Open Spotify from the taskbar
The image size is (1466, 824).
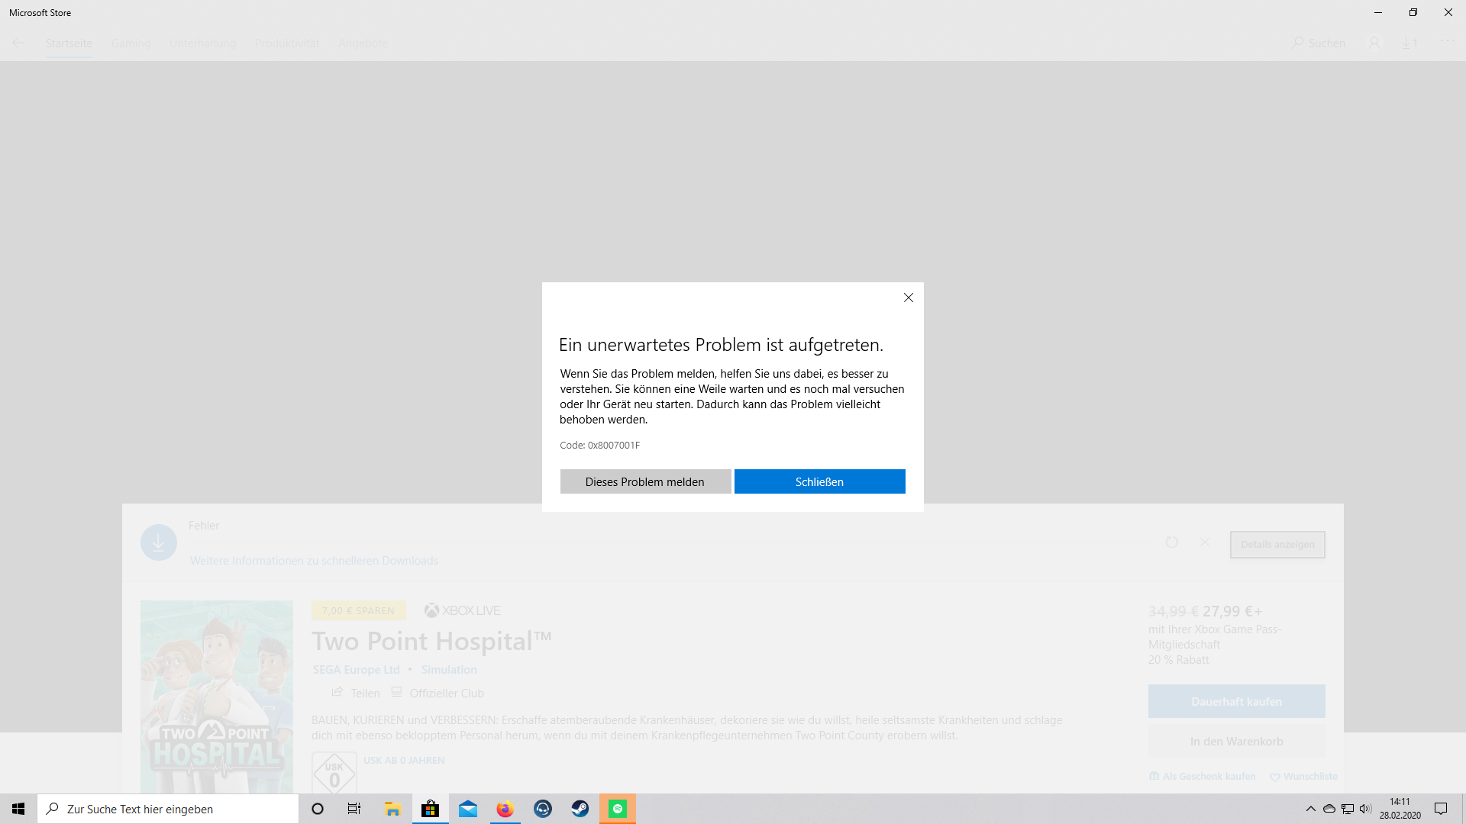pos(618,809)
